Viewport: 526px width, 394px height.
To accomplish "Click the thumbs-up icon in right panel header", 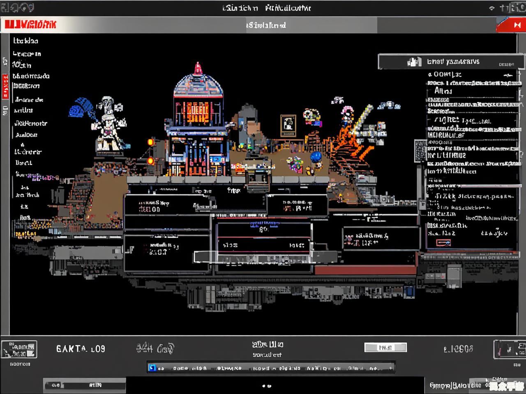I will coord(414,62).
